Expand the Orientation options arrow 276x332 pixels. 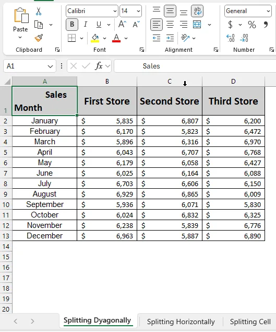194,38
